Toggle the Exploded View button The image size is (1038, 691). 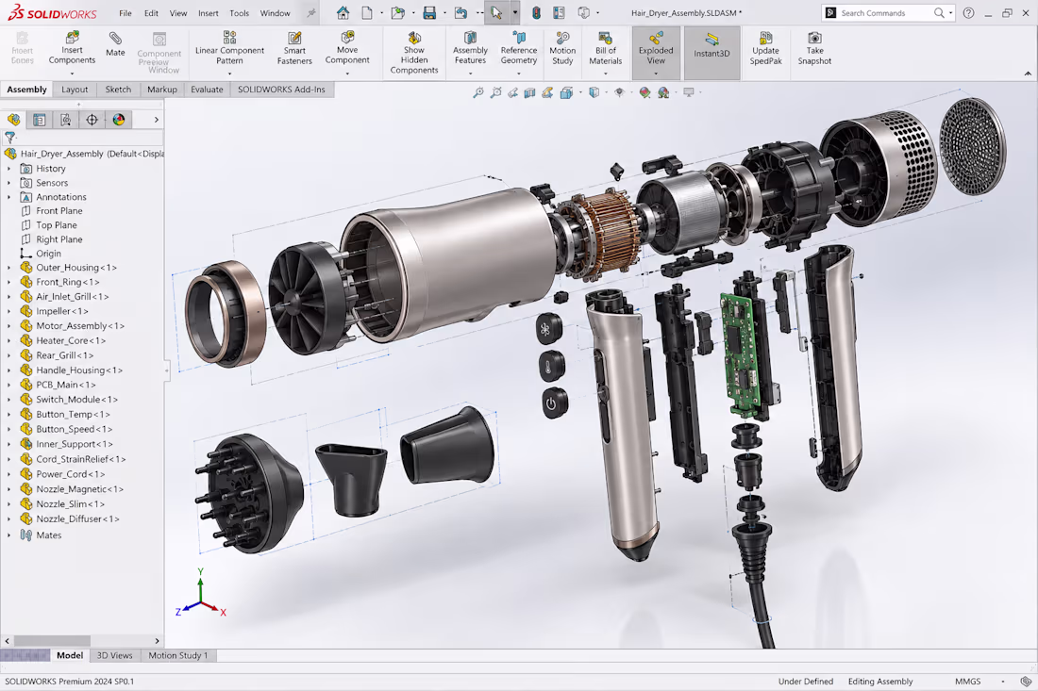click(656, 53)
